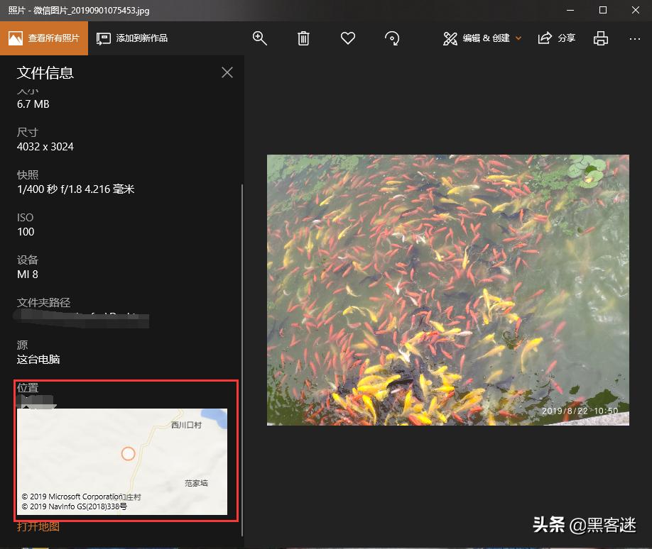
Task: Delete the photo with trash icon
Action: click(x=303, y=38)
